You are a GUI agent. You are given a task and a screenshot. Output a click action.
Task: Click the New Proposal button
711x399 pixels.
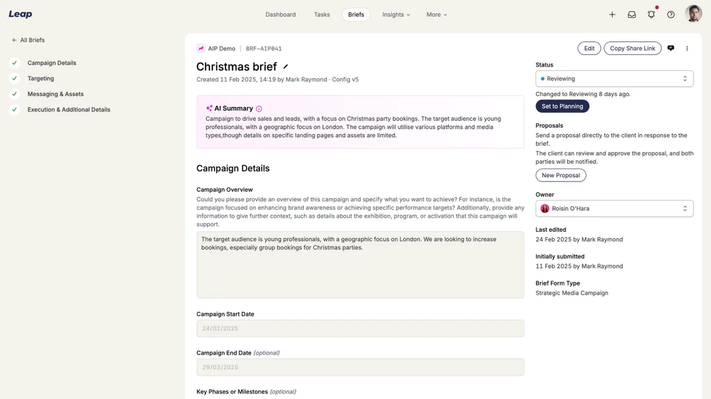561,176
